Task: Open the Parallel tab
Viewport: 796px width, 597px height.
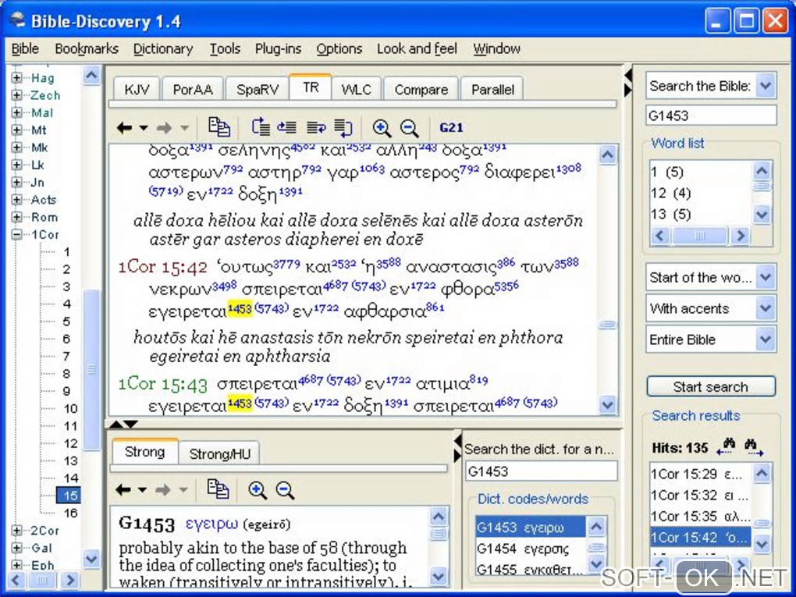Action: (492, 89)
